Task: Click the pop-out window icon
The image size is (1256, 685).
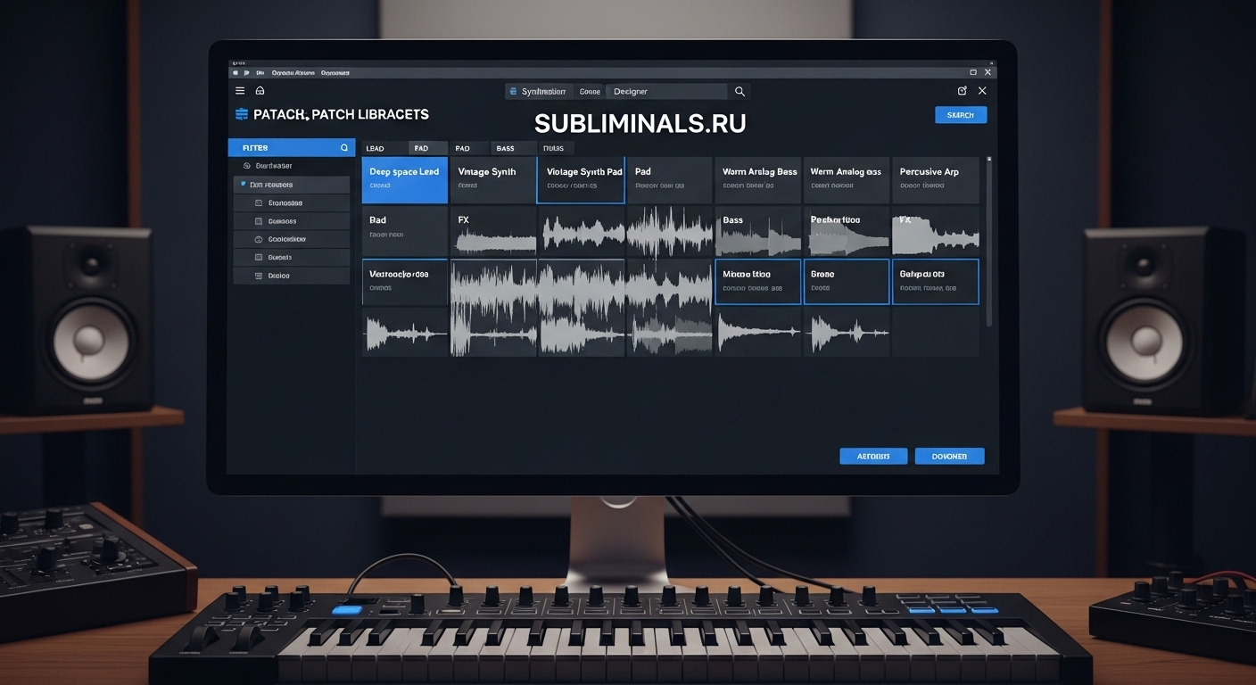Action: click(x=962, y=91)
